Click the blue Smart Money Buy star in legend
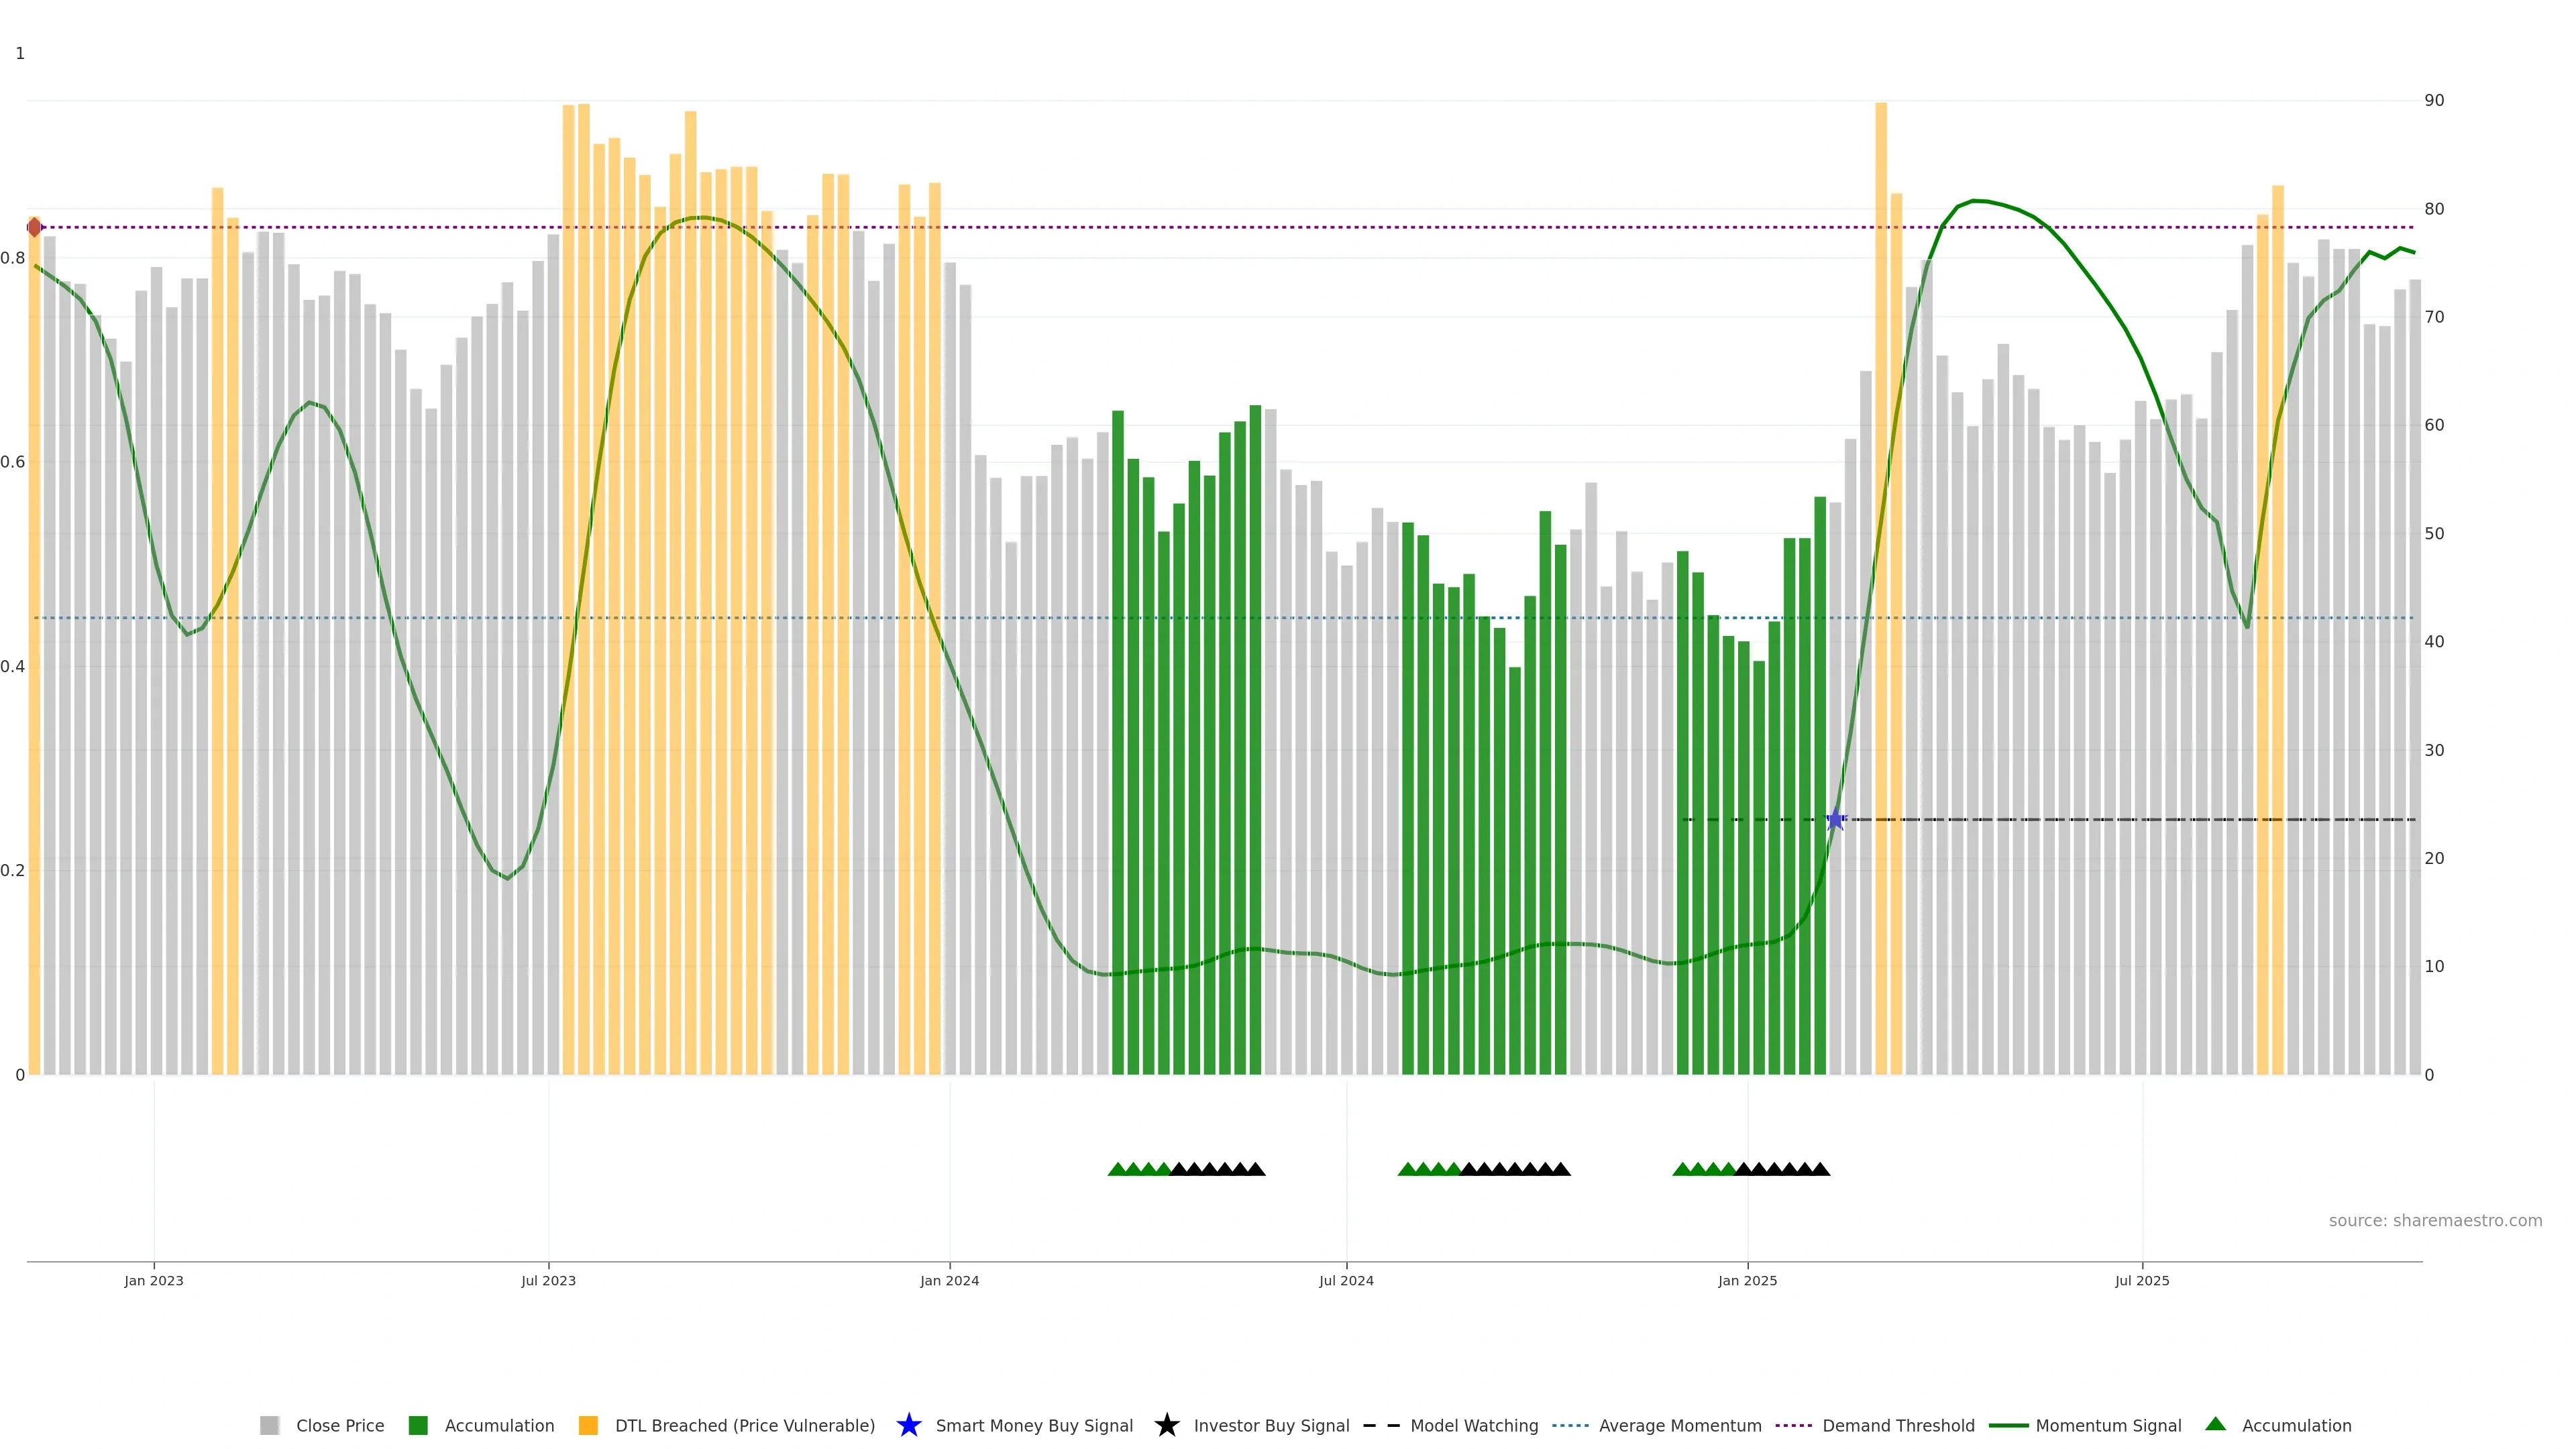 pyautogui.click(x=908, y=1425)
